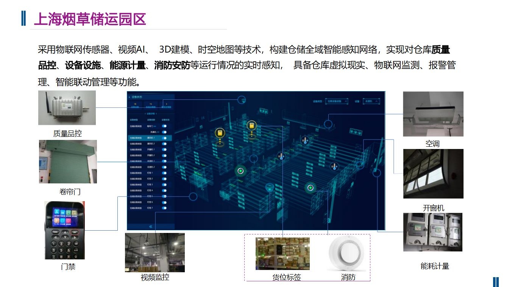Click the rightmost thermometer sensor icon
This screenshot has width=512, height=287.
(x=334, y=166)
